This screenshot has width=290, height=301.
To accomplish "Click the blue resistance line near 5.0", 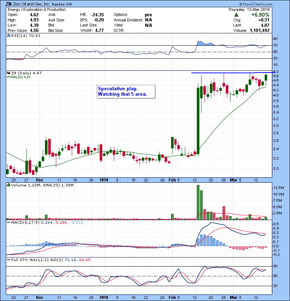I will tap(233, 73).
